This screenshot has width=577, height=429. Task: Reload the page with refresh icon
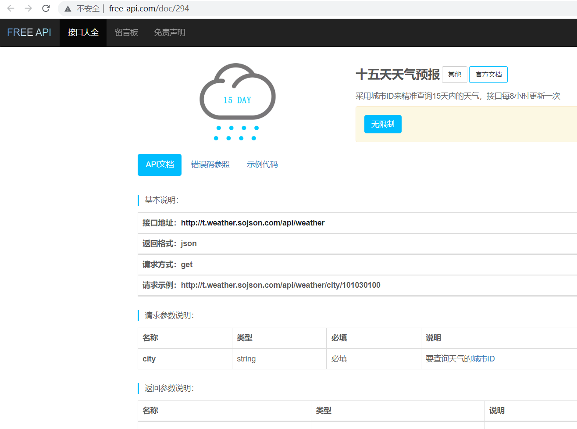[x=46, y=8]
